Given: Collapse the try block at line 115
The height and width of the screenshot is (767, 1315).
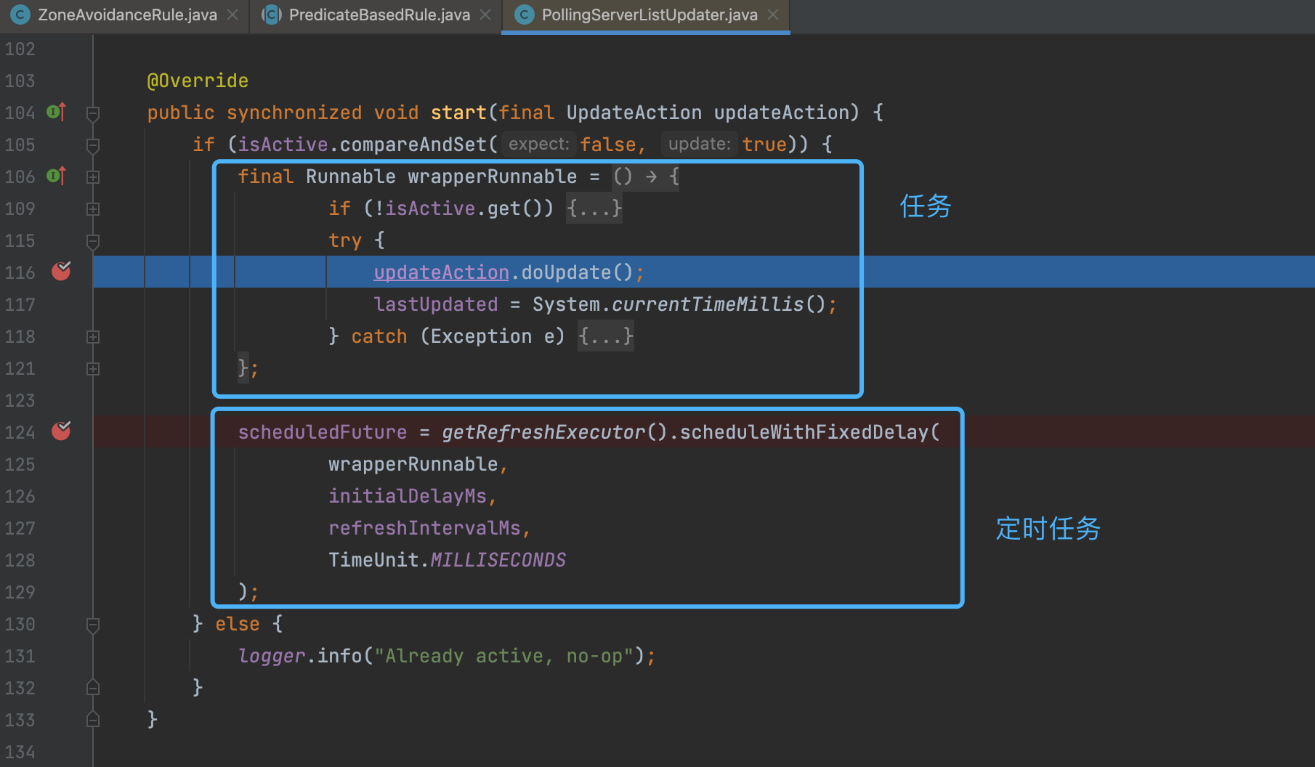Looking at the screenshot, I should tap(93, 241).
